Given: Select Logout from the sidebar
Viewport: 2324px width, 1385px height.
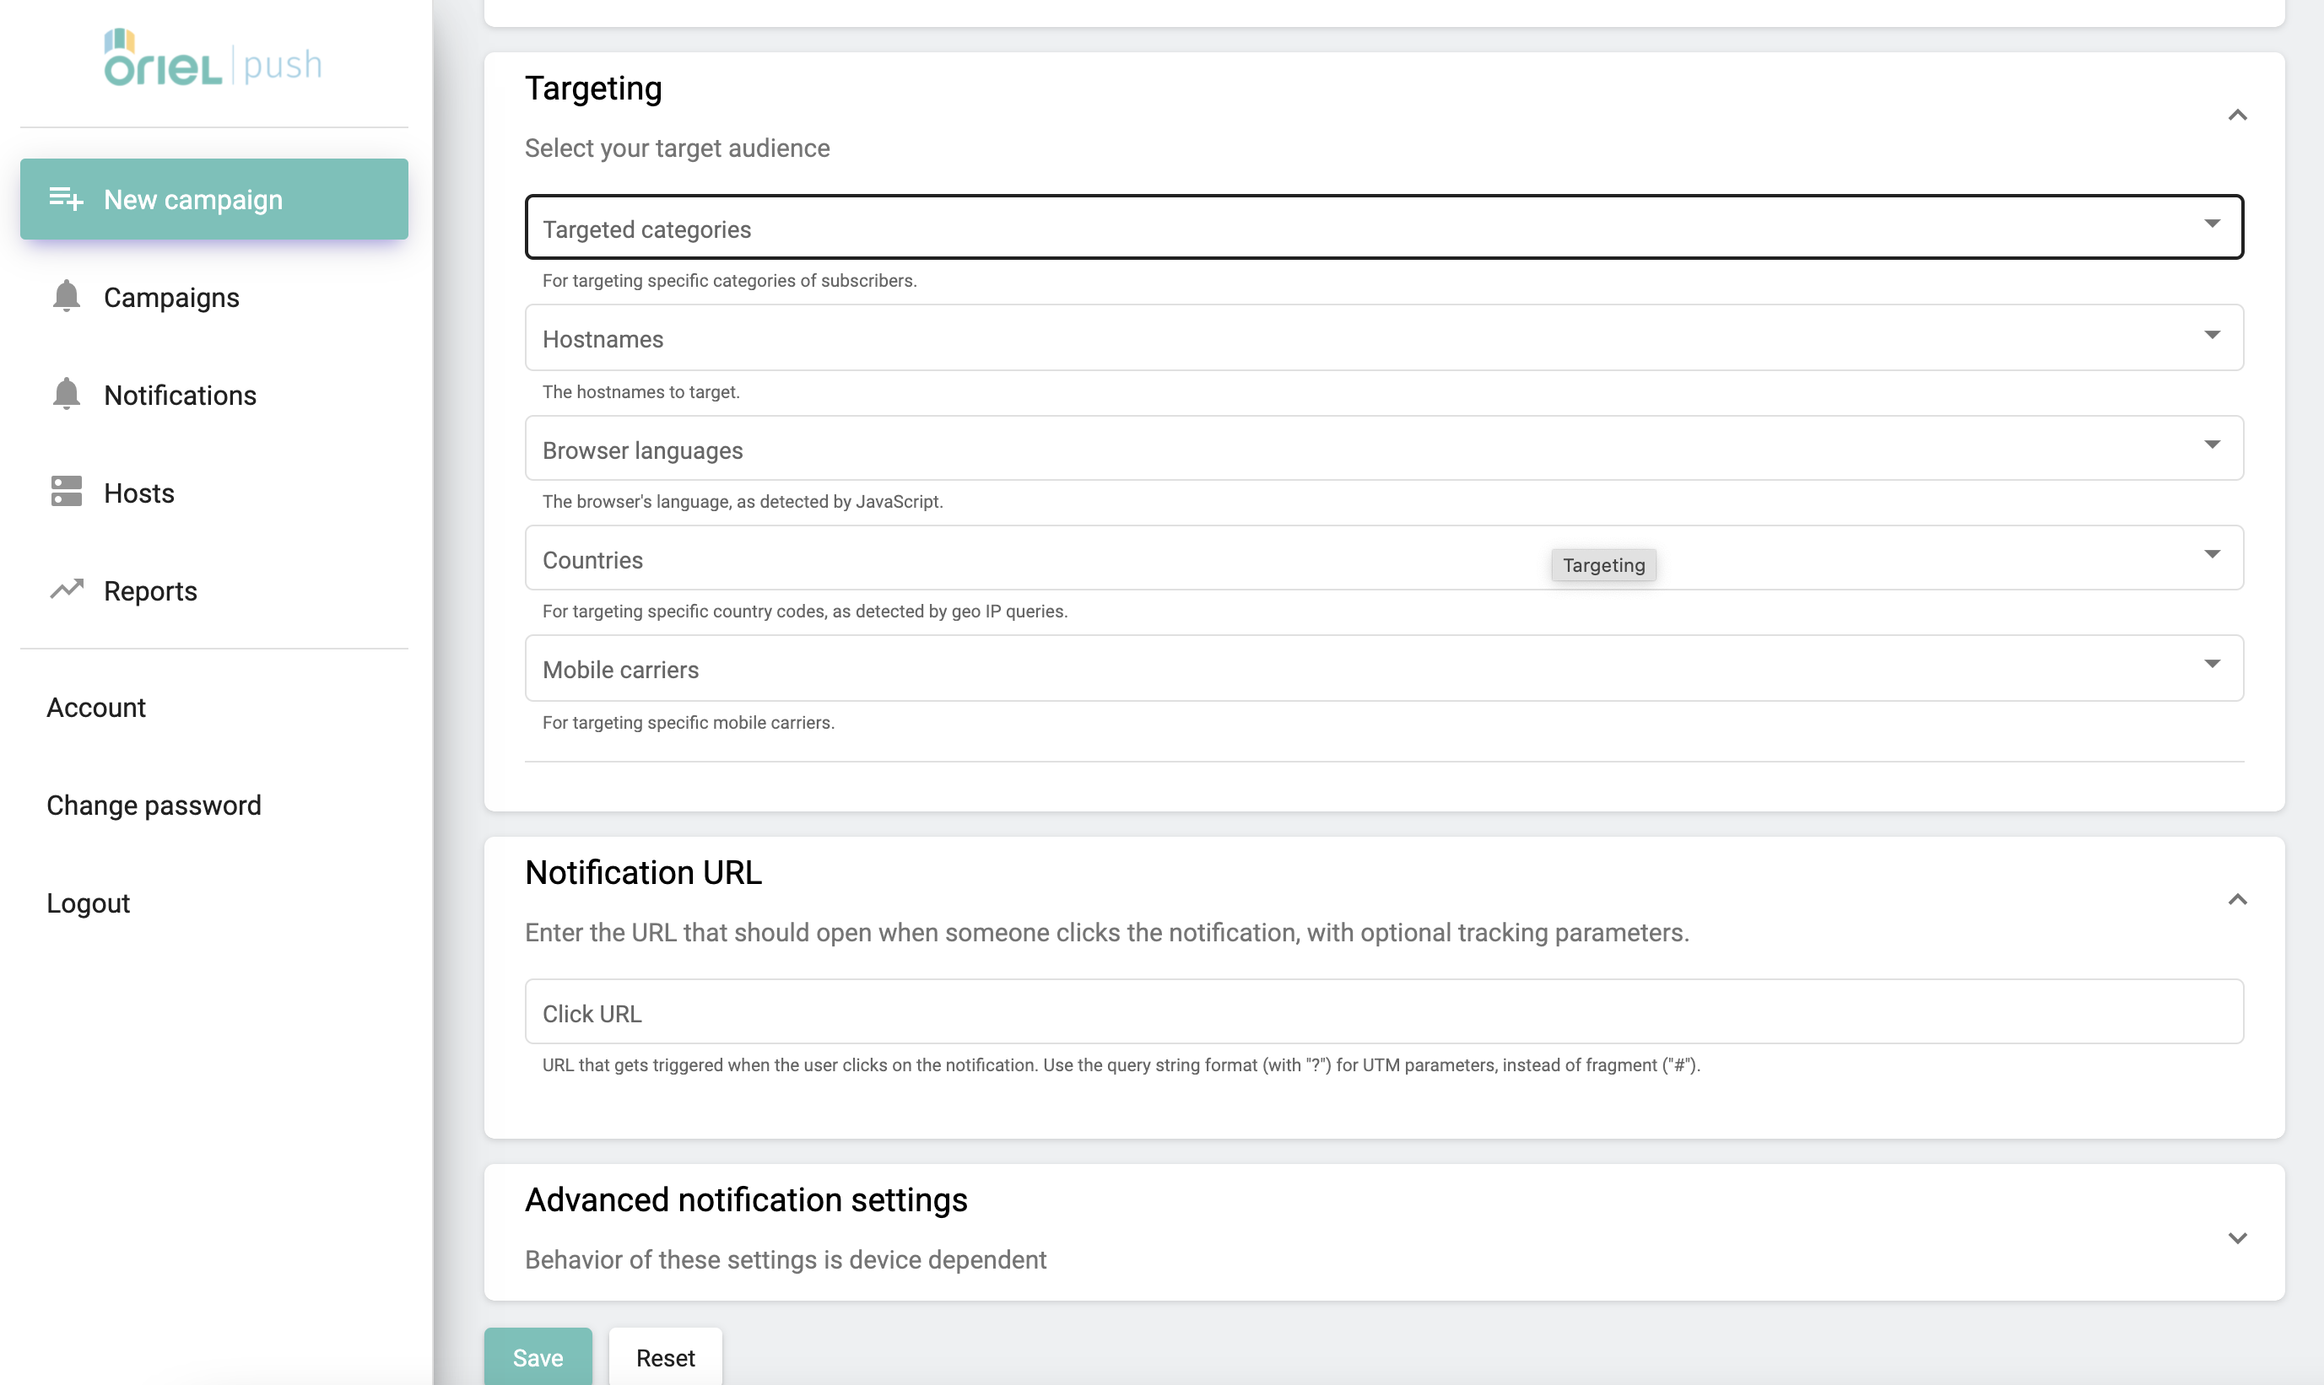Looking at the screenshot, I should (x=89, y=903).
